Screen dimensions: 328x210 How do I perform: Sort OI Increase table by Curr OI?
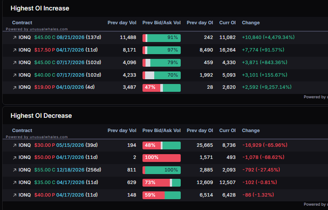coord(227,23)
